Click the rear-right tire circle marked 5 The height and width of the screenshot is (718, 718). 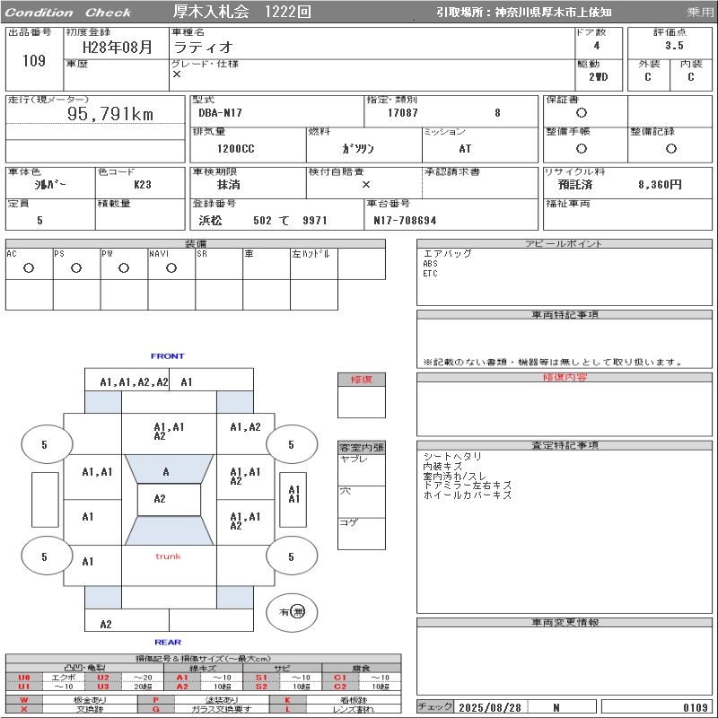tap(291, 556)
